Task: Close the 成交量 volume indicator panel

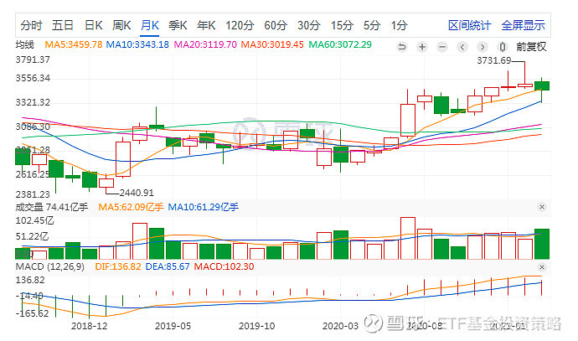Action: coord(542,207)
